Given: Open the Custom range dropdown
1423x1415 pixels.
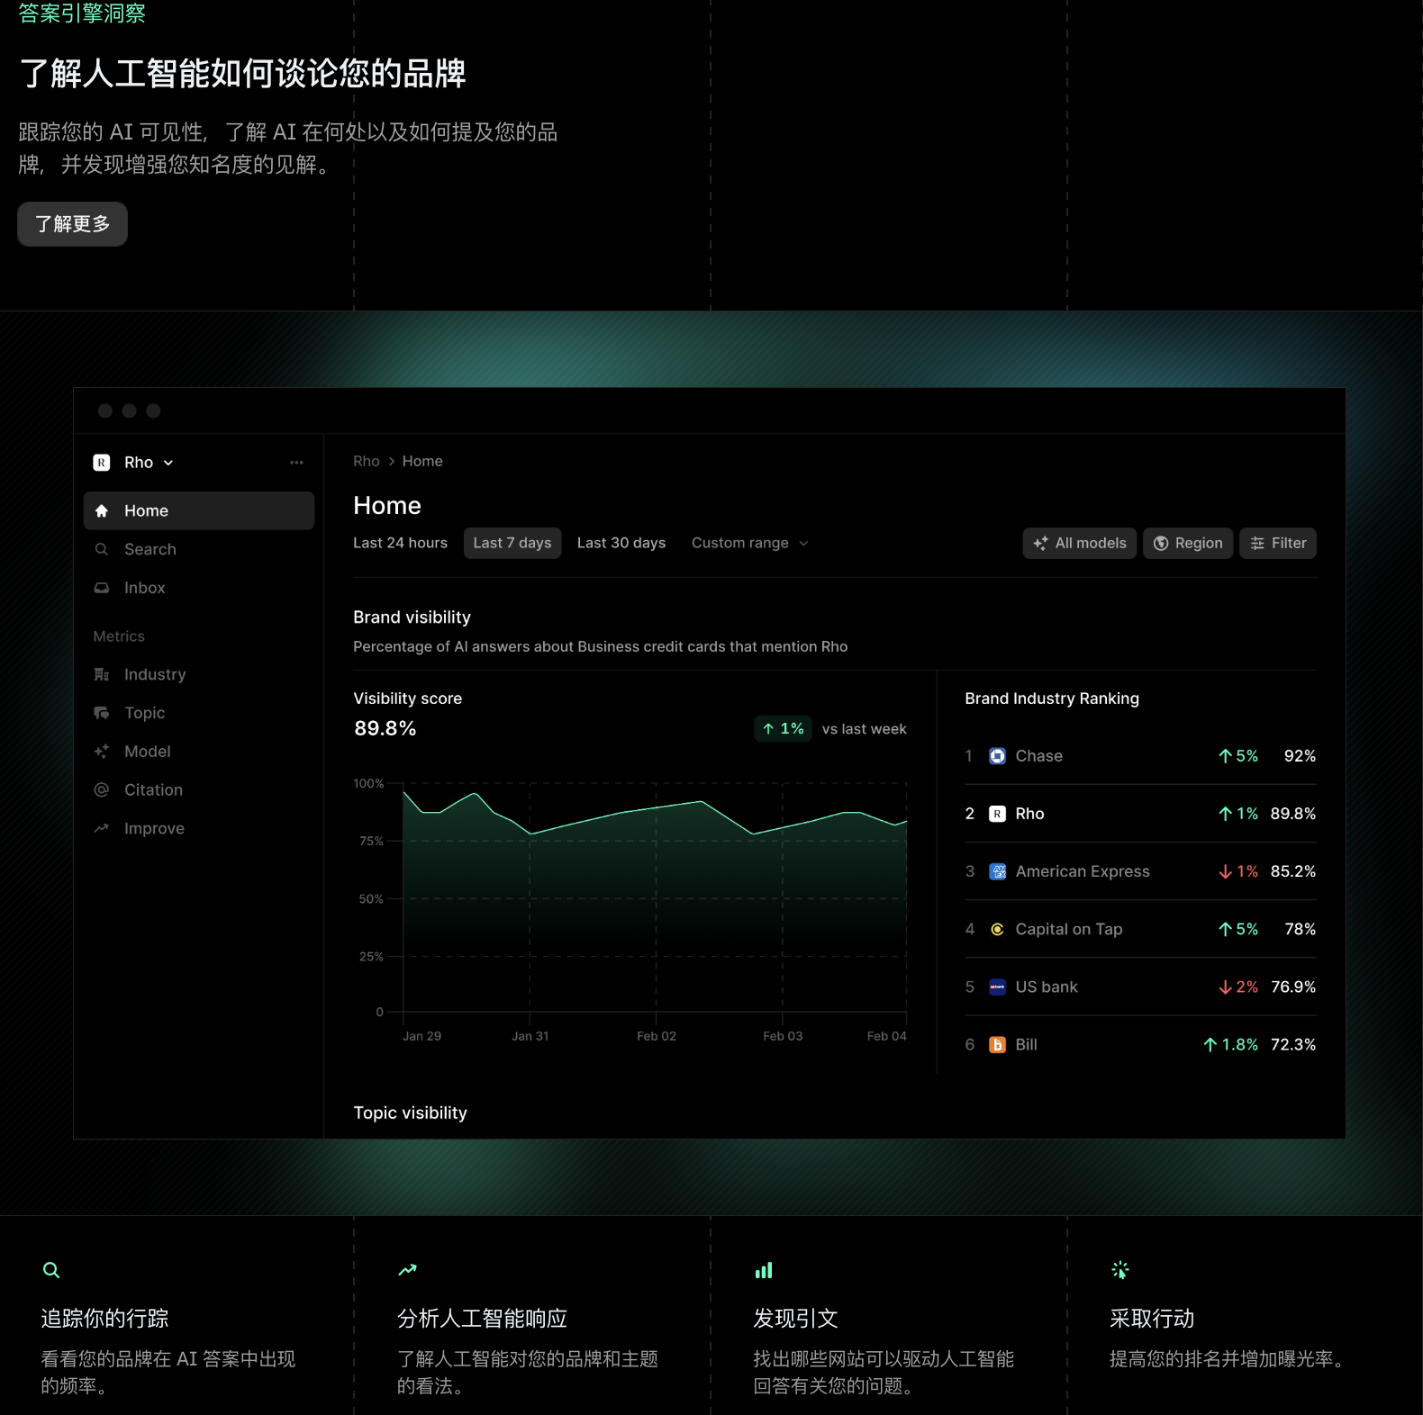Looking at the screenshot, I should tap(749, 543).
